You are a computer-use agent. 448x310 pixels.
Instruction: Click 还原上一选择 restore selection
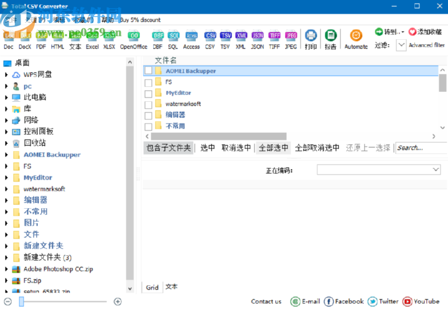368,148
